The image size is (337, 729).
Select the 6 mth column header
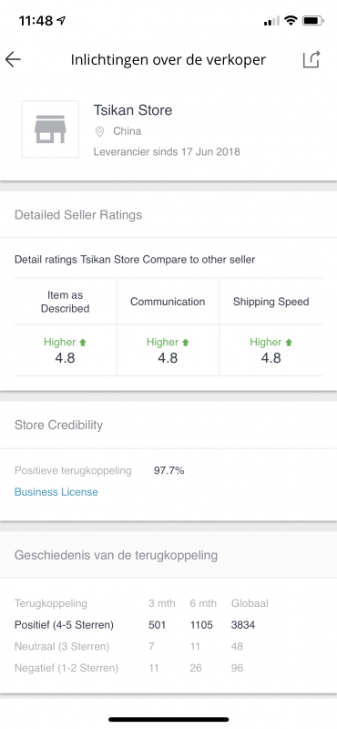click(x=203, y=603)
